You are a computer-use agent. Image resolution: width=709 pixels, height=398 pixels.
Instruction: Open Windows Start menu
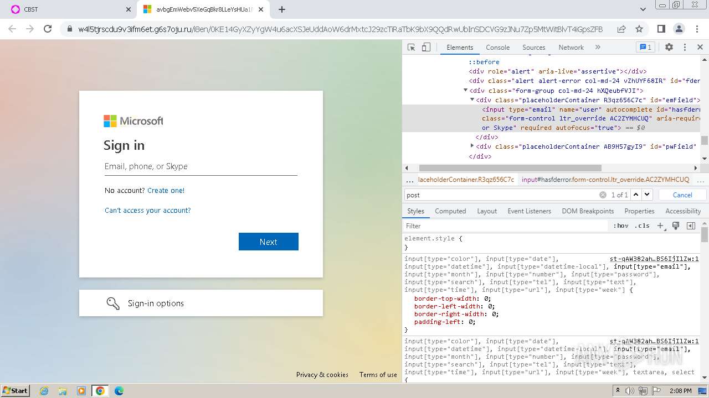tap(16, 390)
